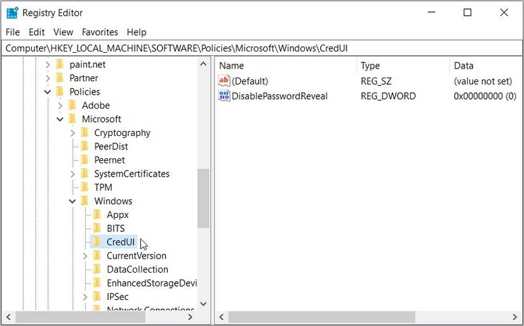Image resolution: width=524 pixels, height=326 pixels.
Task: Minimize the Registry Editor window
Action: point(431,13)
